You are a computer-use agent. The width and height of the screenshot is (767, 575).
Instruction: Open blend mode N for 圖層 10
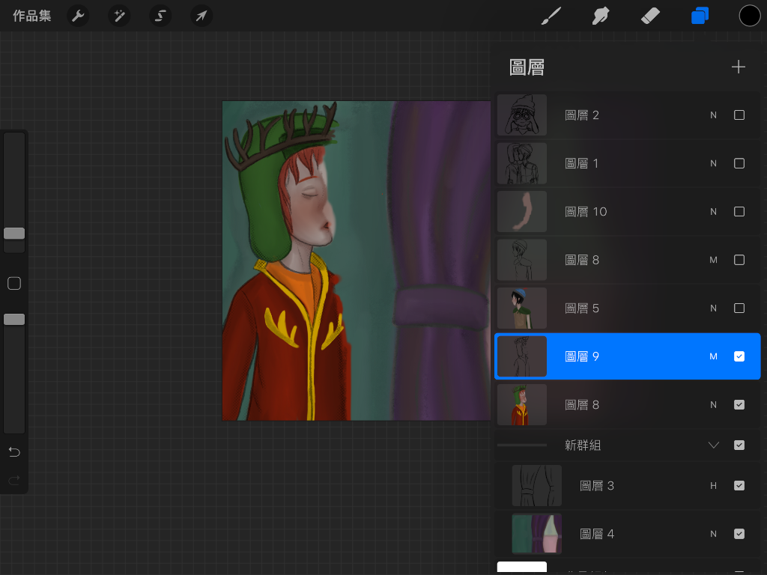coord(713,212)
